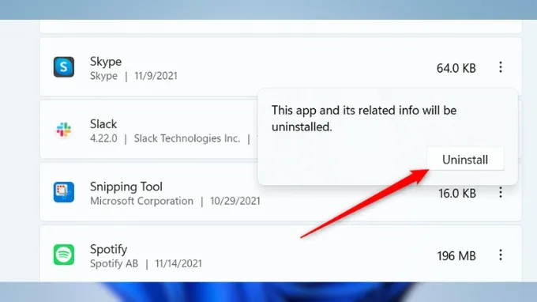Image resolution: width=537 pixels, height=302 pixels.
Task: Select the Skype app name
Action: 106,62
